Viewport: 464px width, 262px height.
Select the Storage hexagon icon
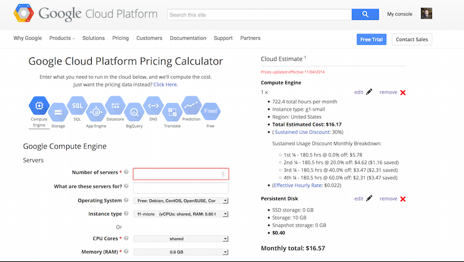[x=58, y=112]
